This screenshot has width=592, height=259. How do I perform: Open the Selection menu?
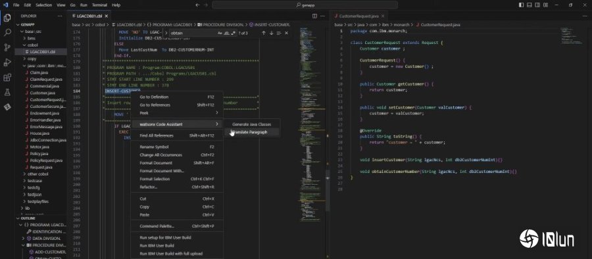click(x=44, y=5)
